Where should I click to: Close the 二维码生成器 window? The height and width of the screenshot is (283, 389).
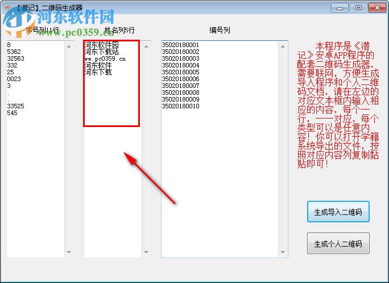pos(377,8)
